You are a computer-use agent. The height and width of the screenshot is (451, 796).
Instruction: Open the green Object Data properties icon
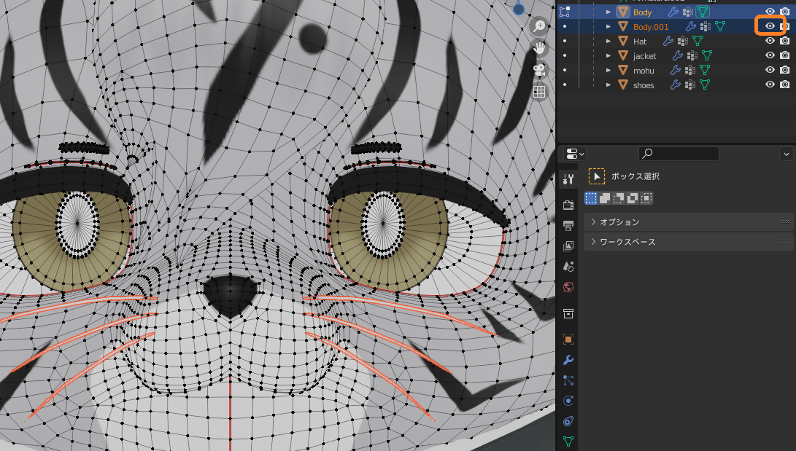pos(568,442)
